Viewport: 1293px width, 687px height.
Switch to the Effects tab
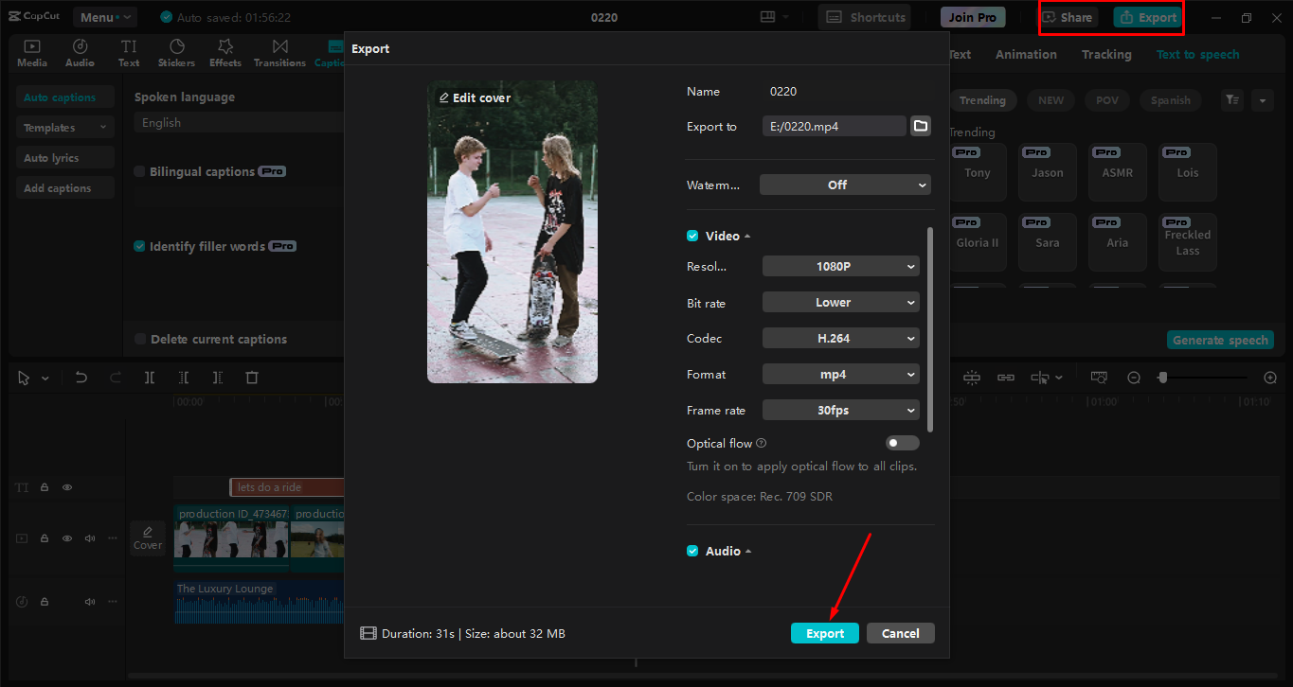[225, 53]
